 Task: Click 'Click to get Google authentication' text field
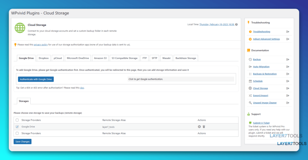(181, 79)
